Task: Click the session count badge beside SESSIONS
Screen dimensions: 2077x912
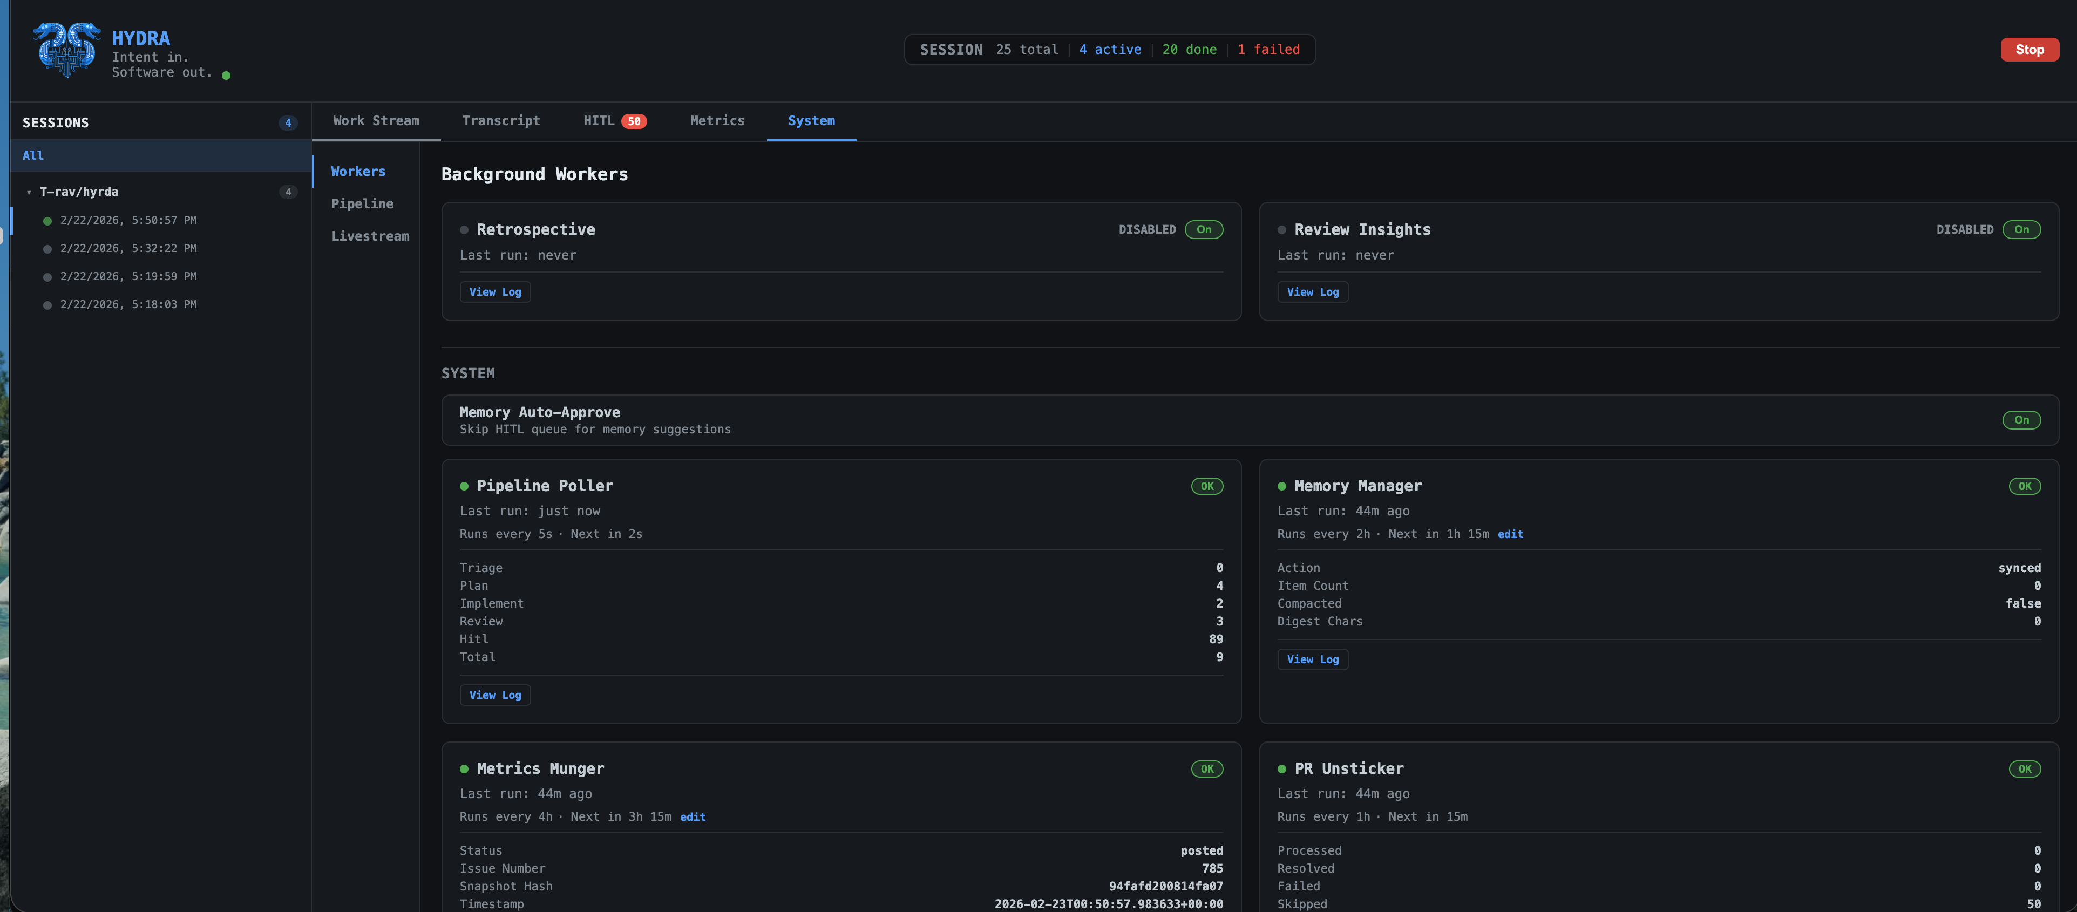Action: pyautogui.click(x=288, y=122)
